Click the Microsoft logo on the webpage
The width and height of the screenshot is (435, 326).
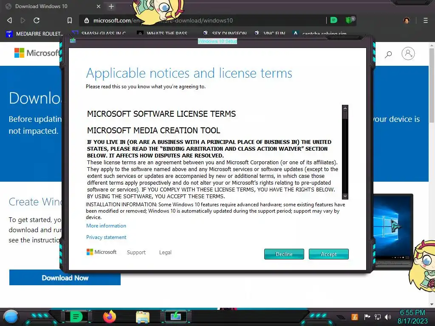click(37, 53)
